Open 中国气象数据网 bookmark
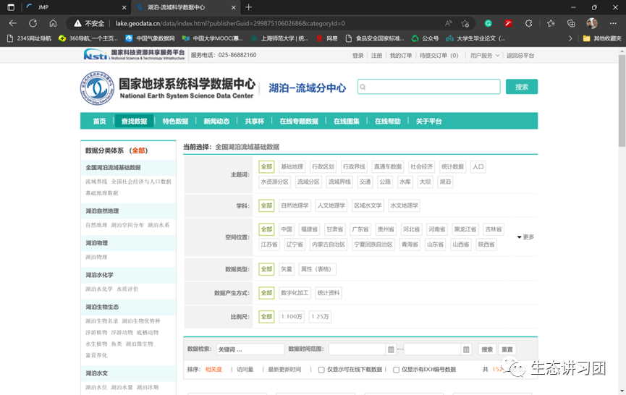 click(x=150, y=38)
